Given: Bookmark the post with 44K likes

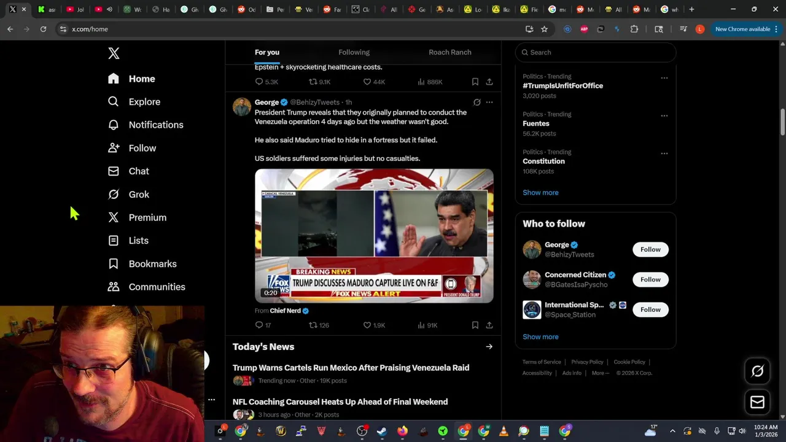Looking at the screenshot, I should [475, 82].
